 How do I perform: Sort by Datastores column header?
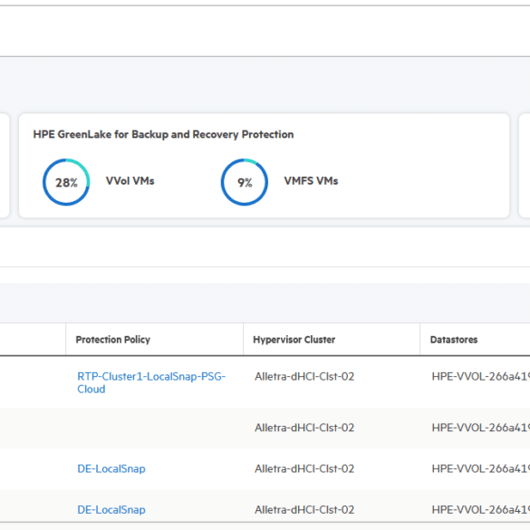[454, 340]
